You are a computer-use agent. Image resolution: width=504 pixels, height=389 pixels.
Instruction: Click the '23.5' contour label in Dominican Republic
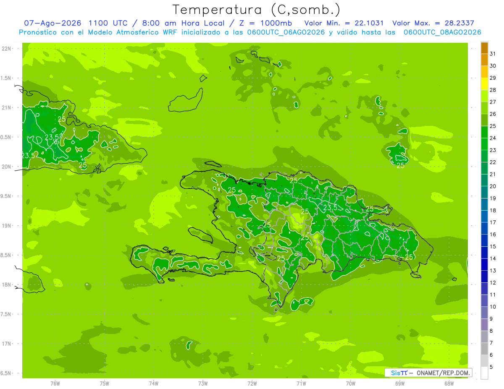[x=330, y=207]
